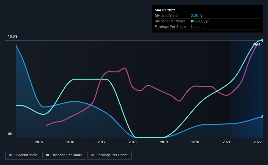Click the 10.0% y-axis label

(x=12, y=37)
